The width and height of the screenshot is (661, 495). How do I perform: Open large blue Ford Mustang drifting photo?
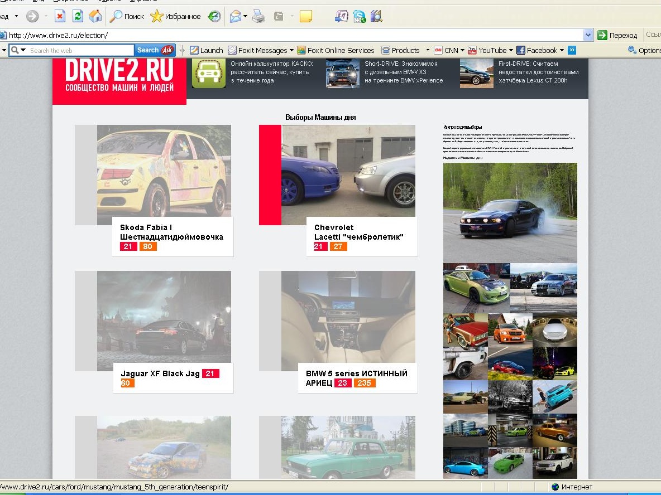[510, 212]
